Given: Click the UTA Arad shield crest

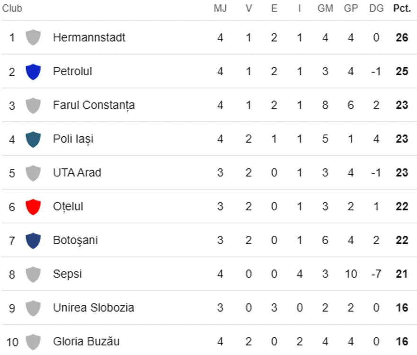Looking at the screenshot, I should click(x=33, y=173).
